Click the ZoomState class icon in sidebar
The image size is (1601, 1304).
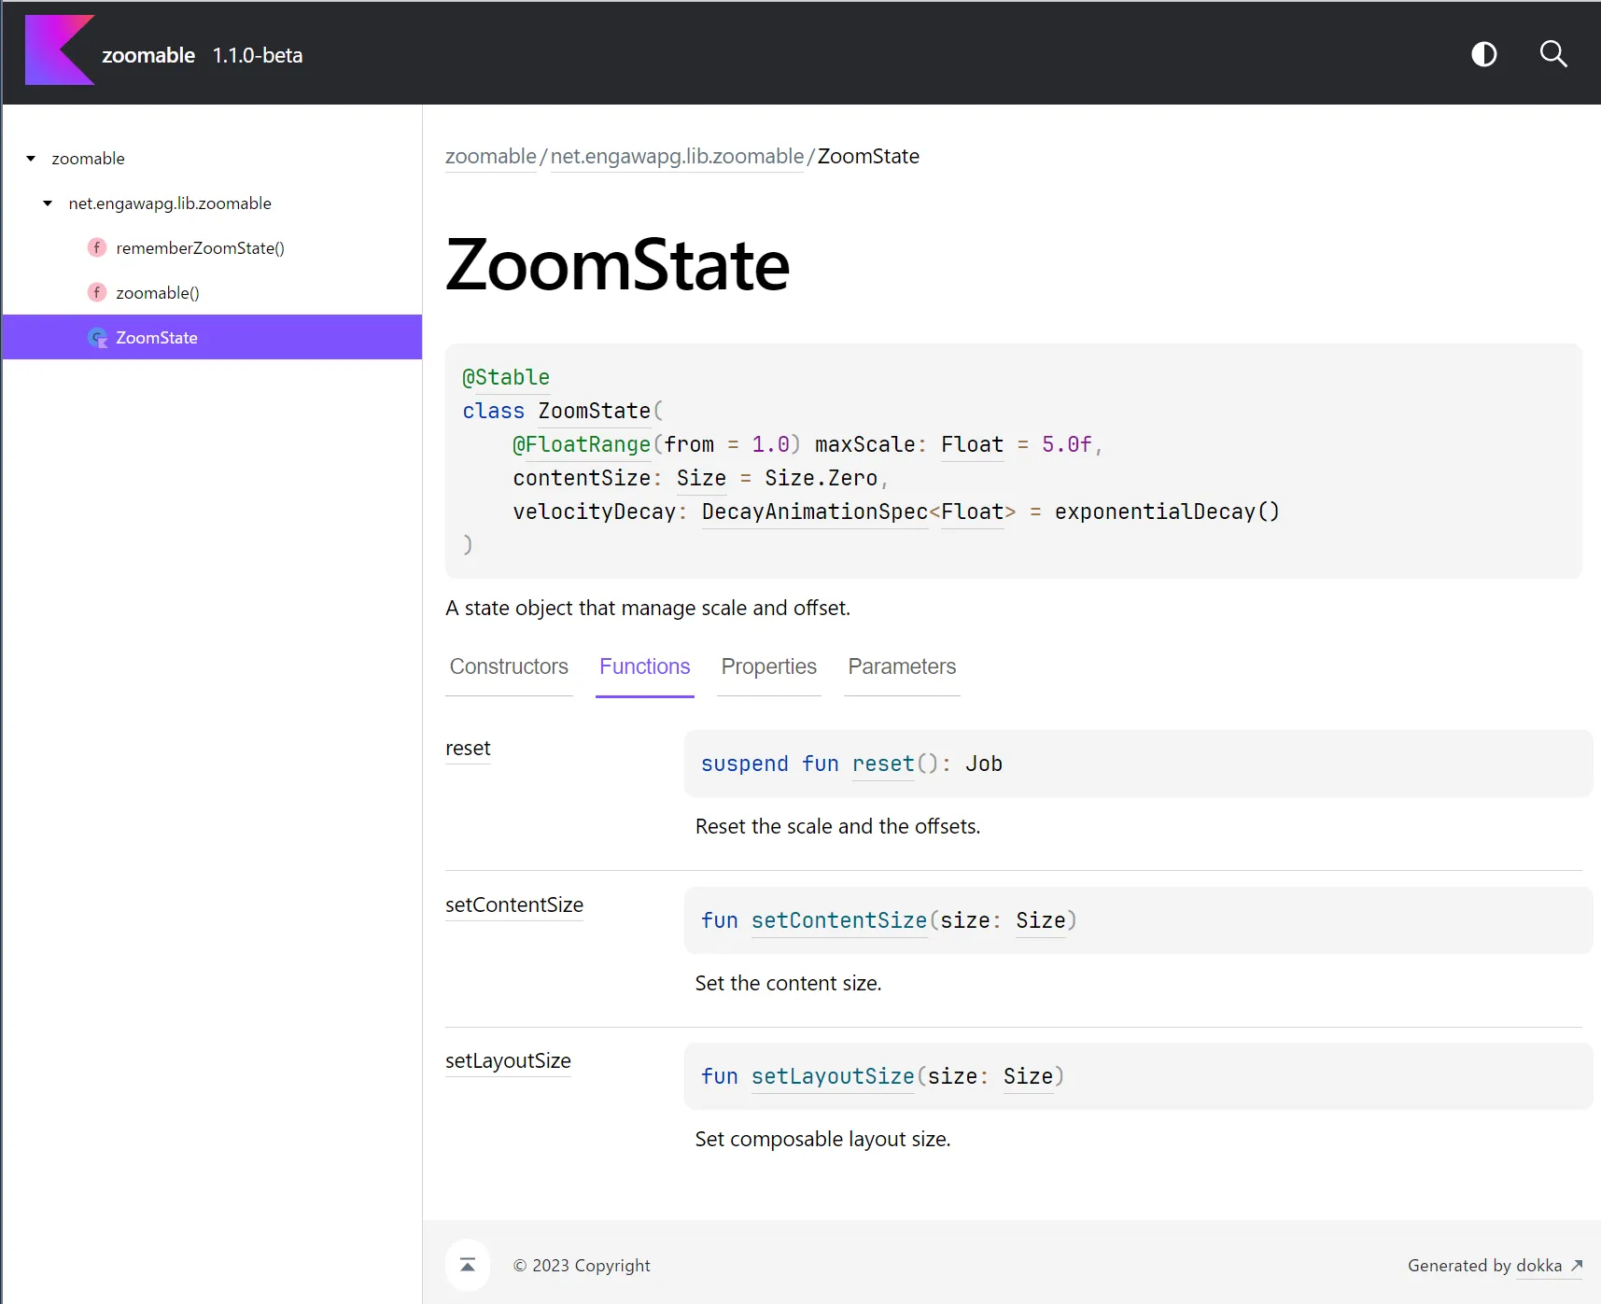pos(97,338)
